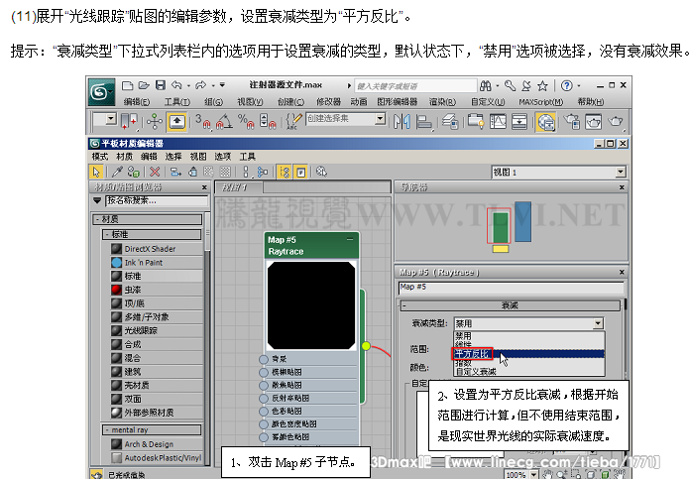The image size is (689, 479).
Task: Click the eyedropper Pick Material icon
Action: [117, 172]
